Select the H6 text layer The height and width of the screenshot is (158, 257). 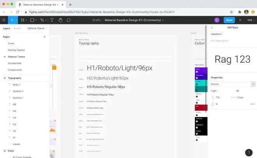pos(14,105)
